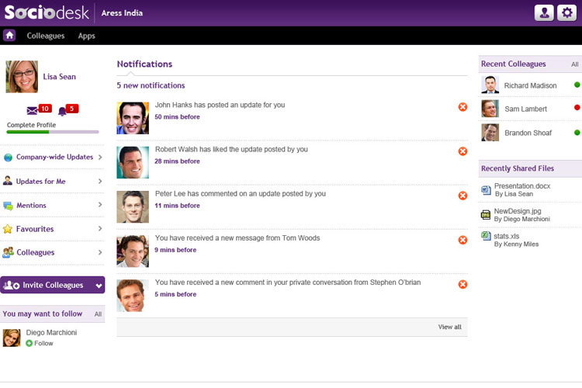Click Sam Lambert's avatar

click(490, 109)
